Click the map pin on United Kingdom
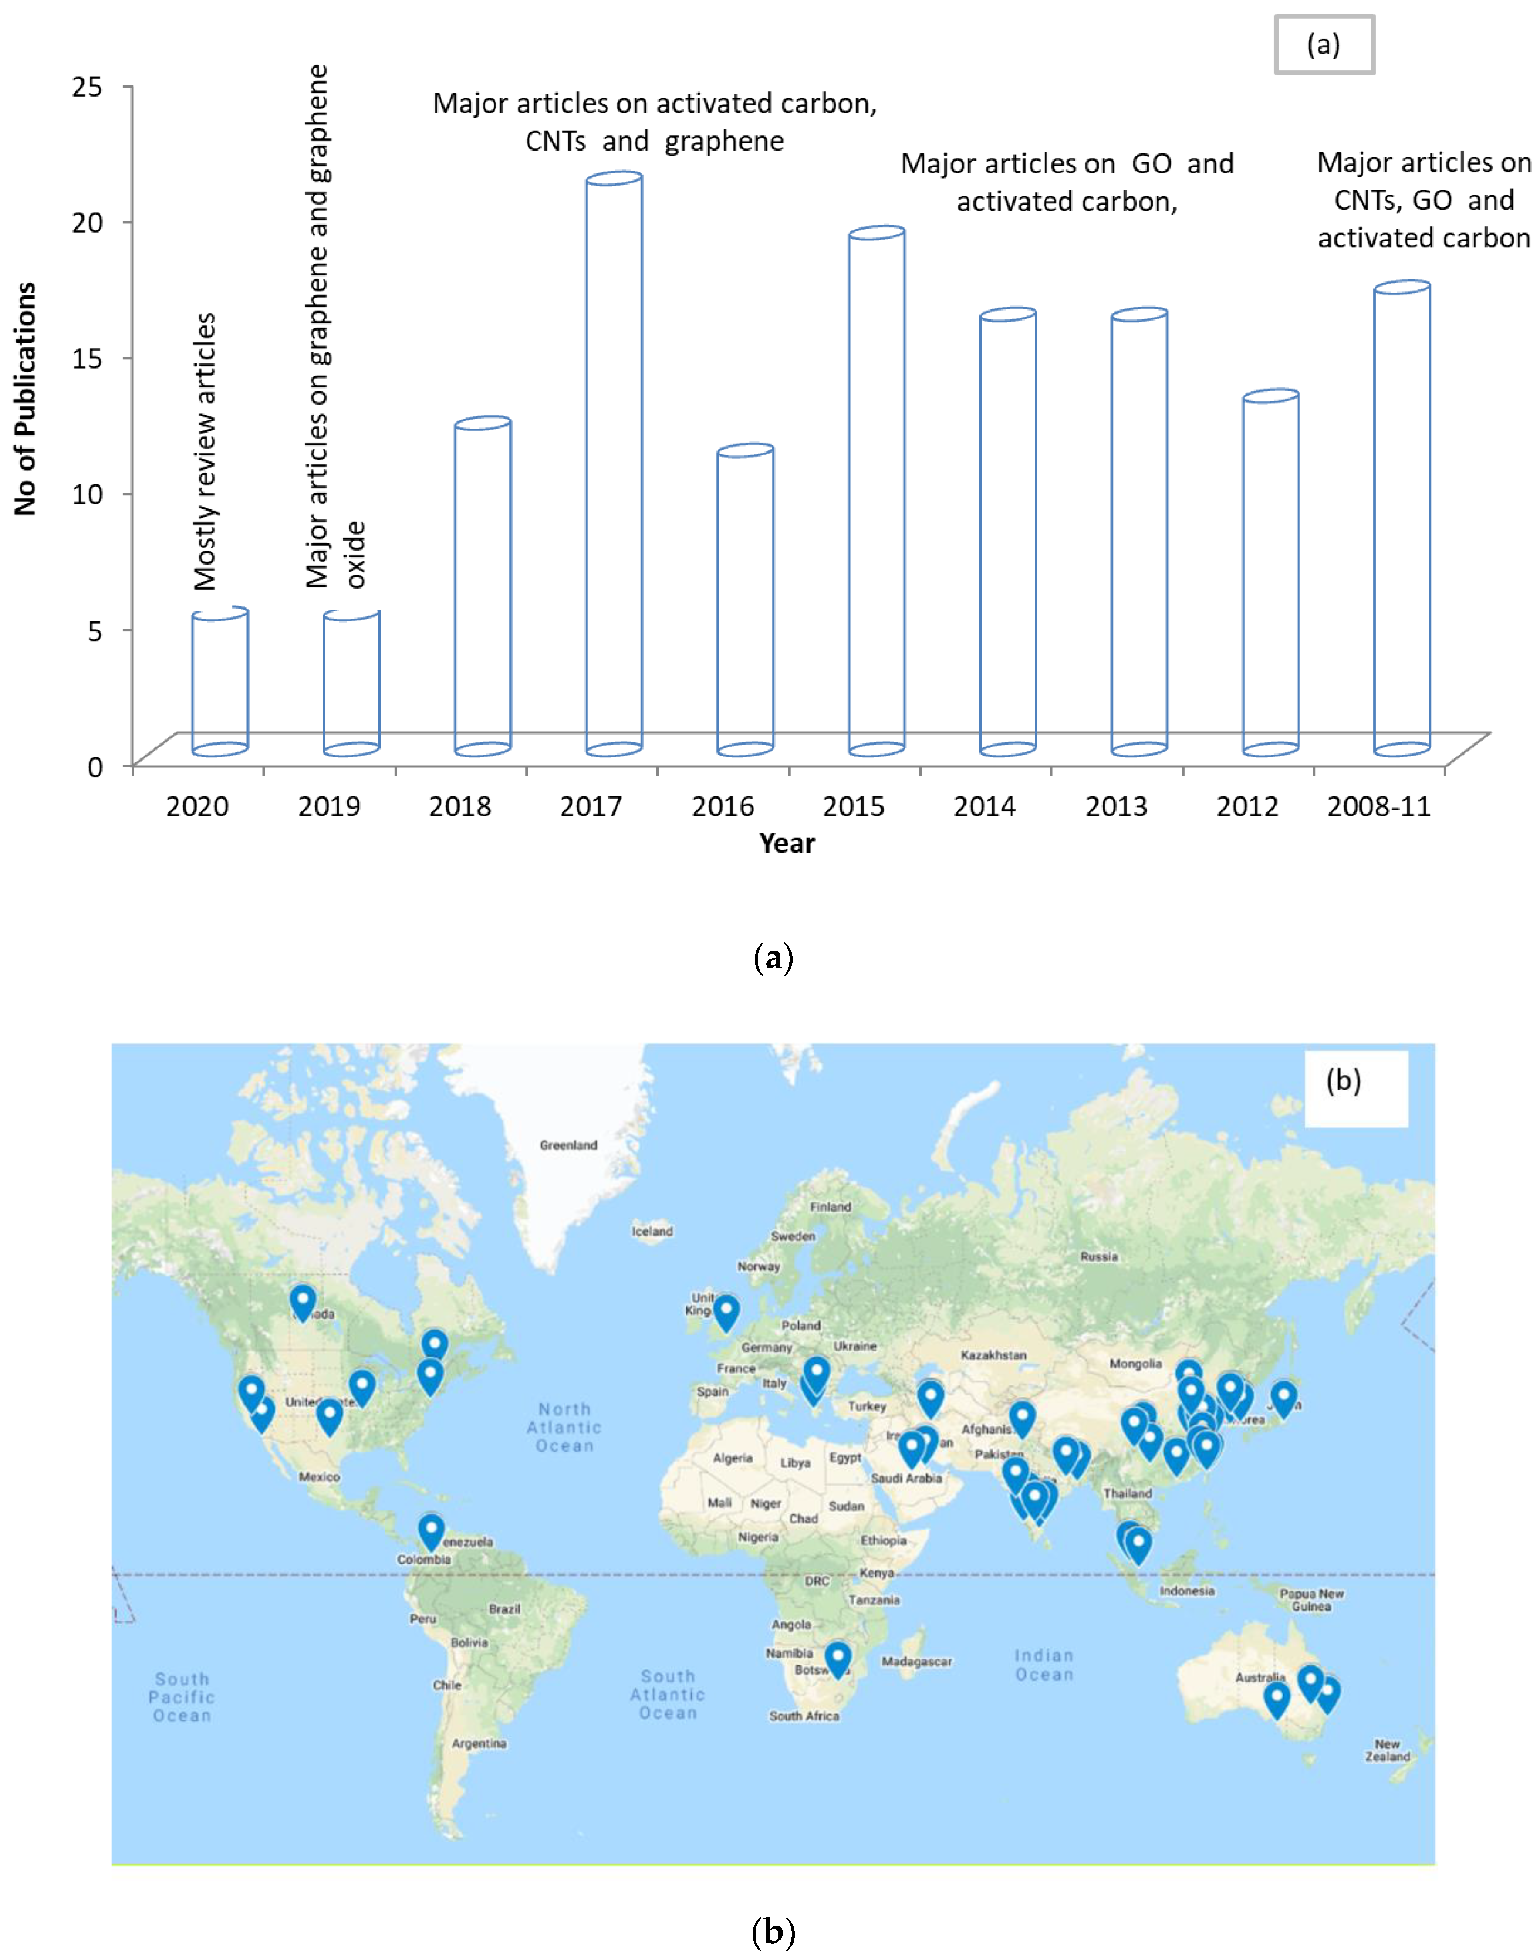 pyautogui.click(x=726, y=1311)
